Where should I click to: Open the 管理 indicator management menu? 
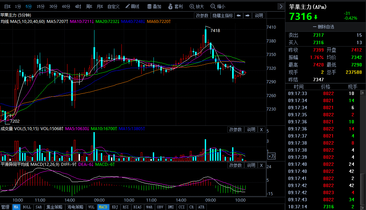(5, 207)
